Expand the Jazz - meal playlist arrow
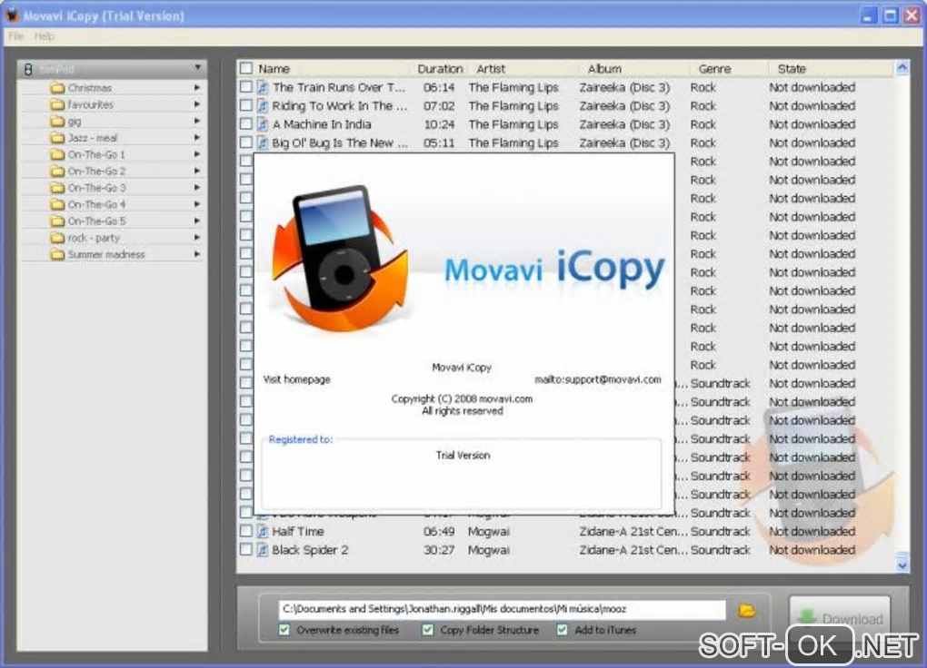The image size is (927, 668). pyautogui.click(x=197, y=137)
